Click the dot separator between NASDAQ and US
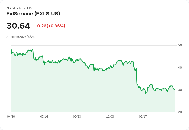 (x=24, y=8)
